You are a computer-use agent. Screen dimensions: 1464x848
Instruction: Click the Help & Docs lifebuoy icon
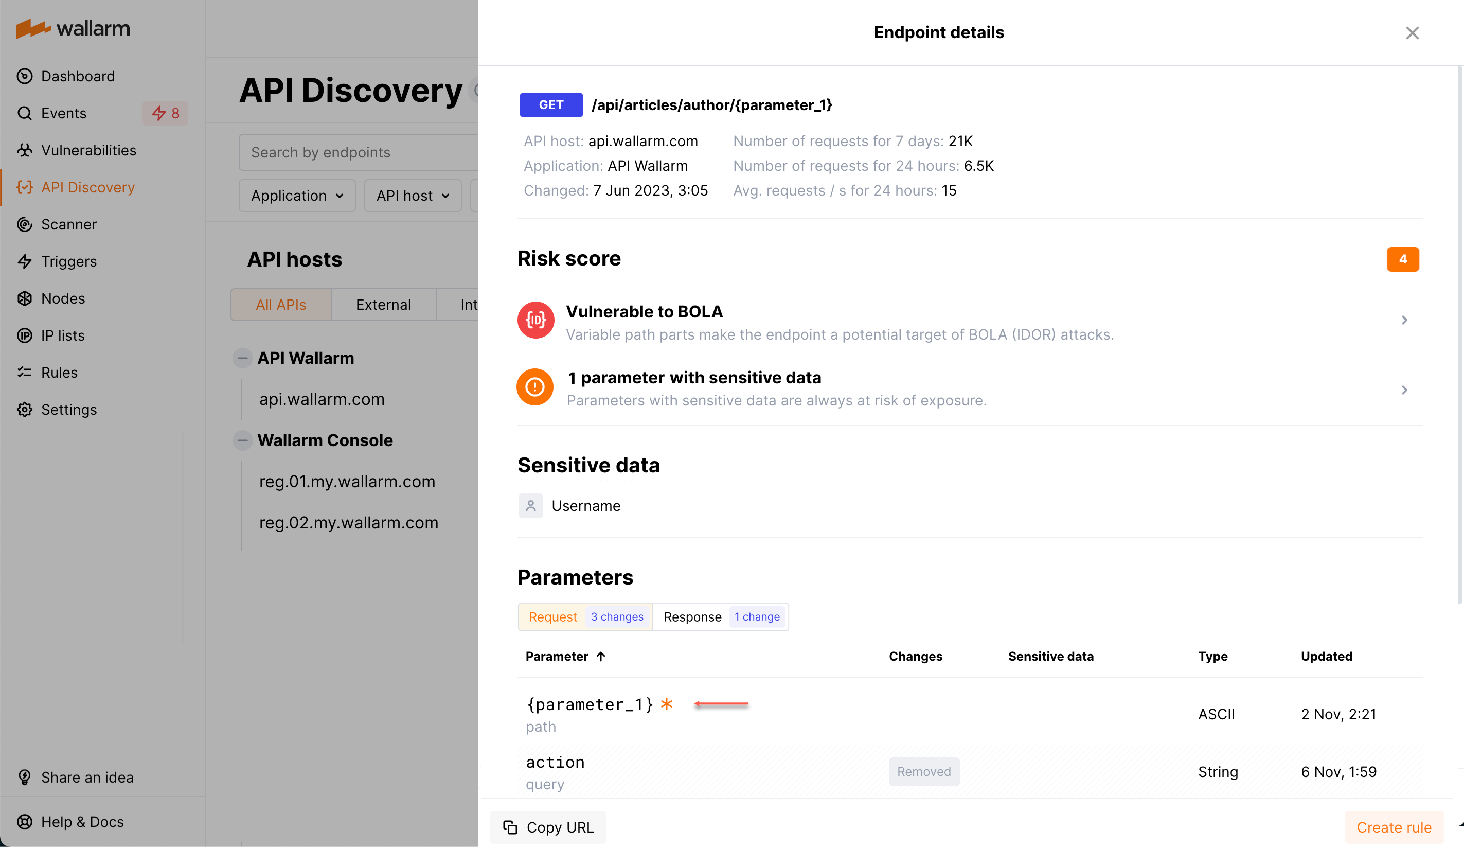point(24,822)
